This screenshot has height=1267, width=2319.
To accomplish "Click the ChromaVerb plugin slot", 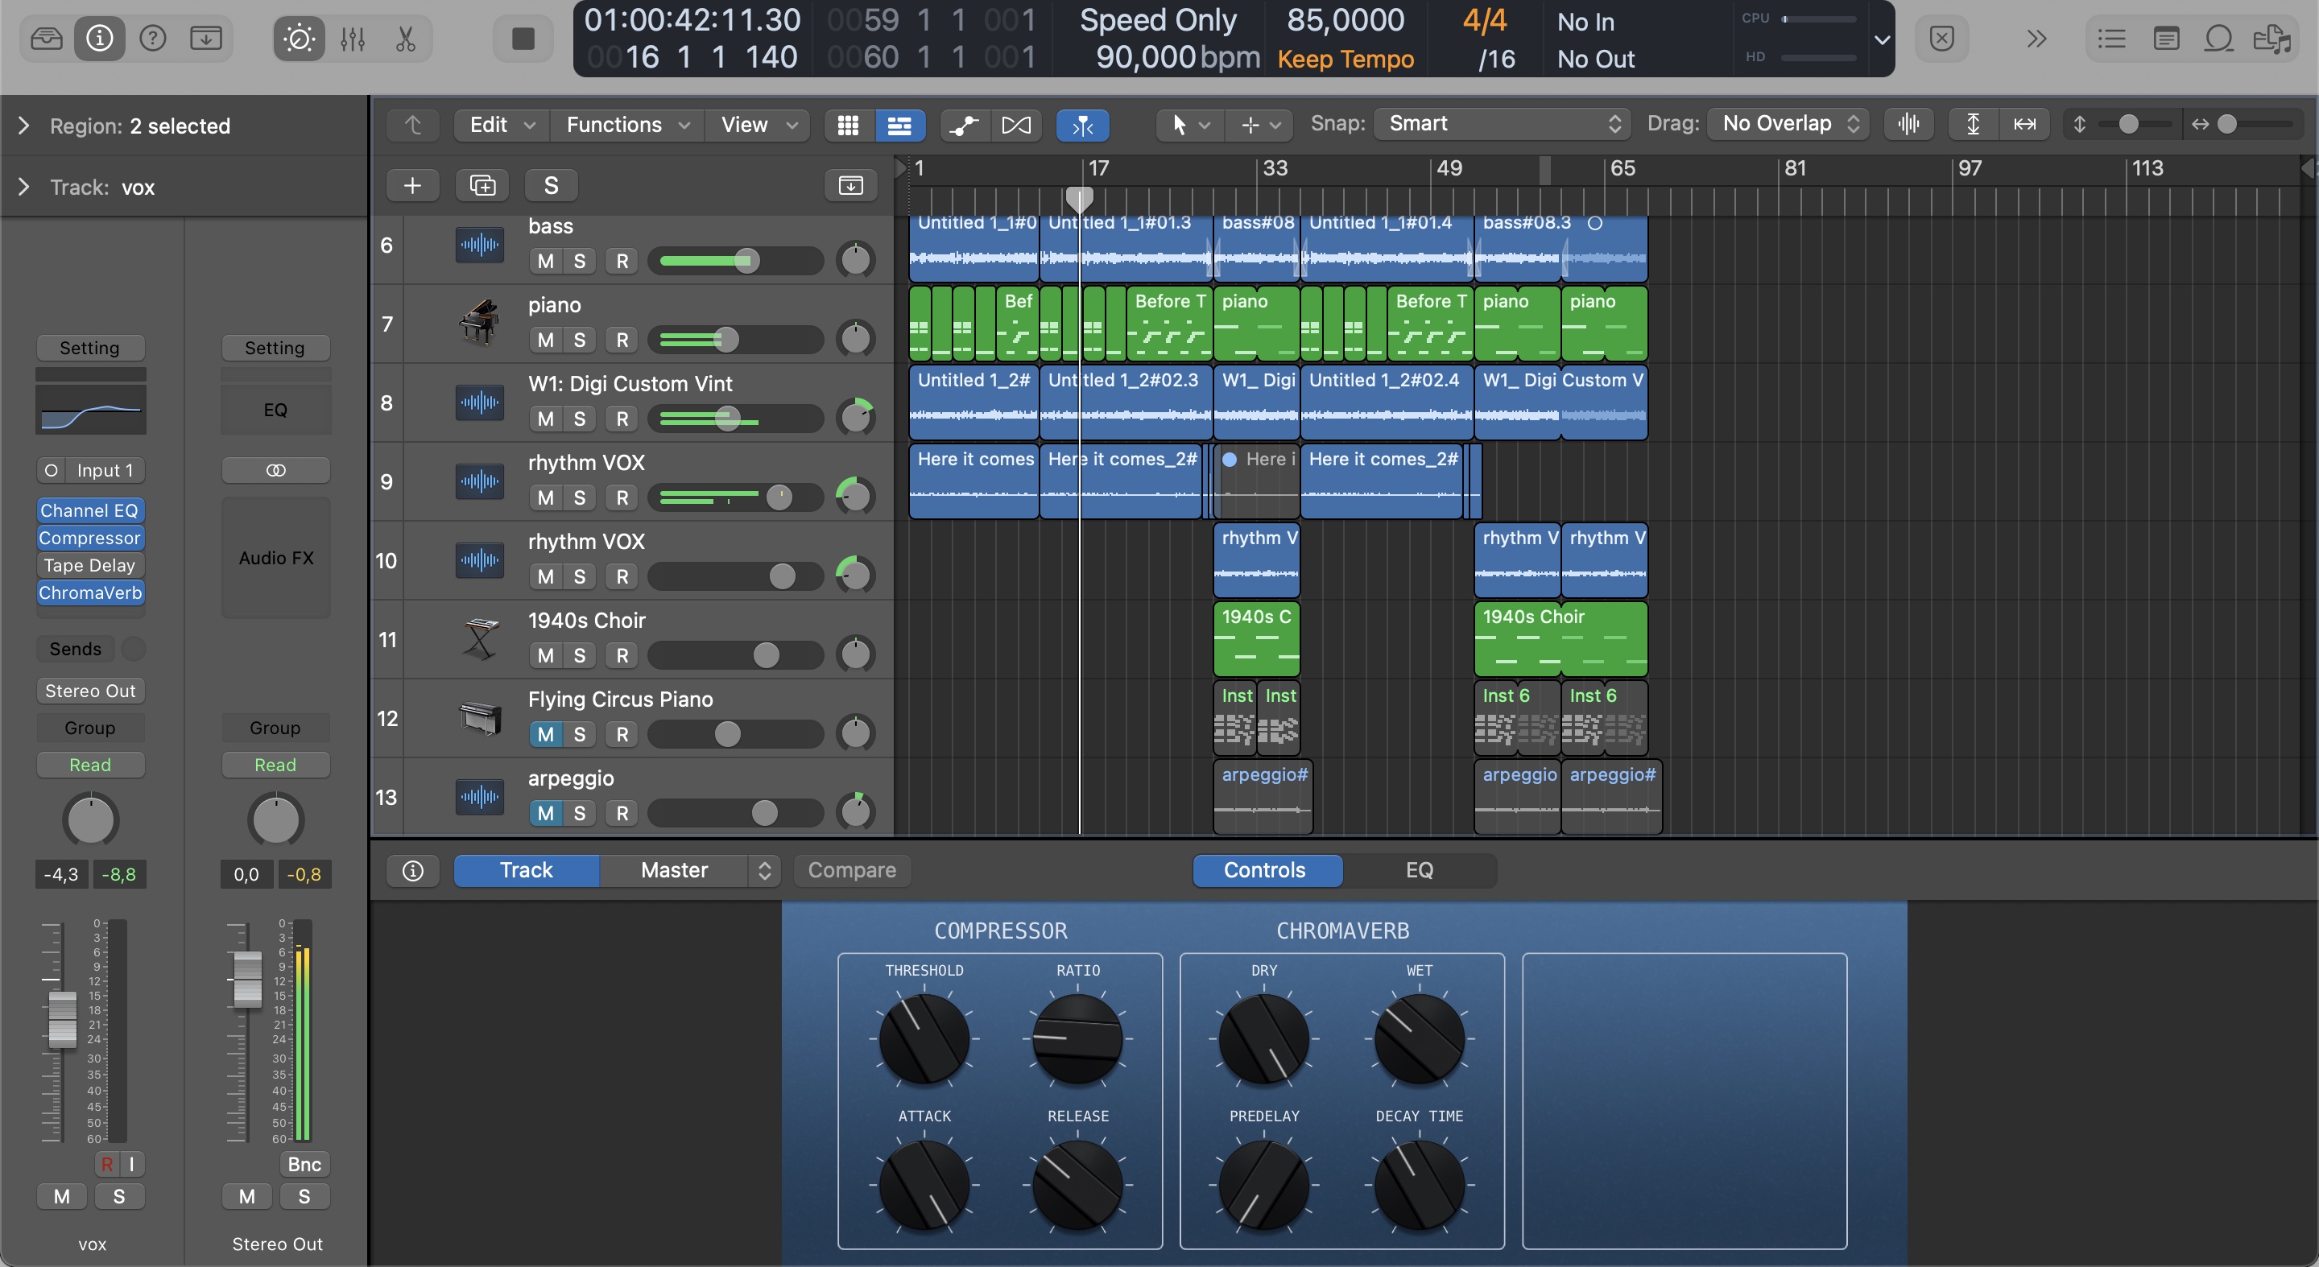I will [90, 593].
